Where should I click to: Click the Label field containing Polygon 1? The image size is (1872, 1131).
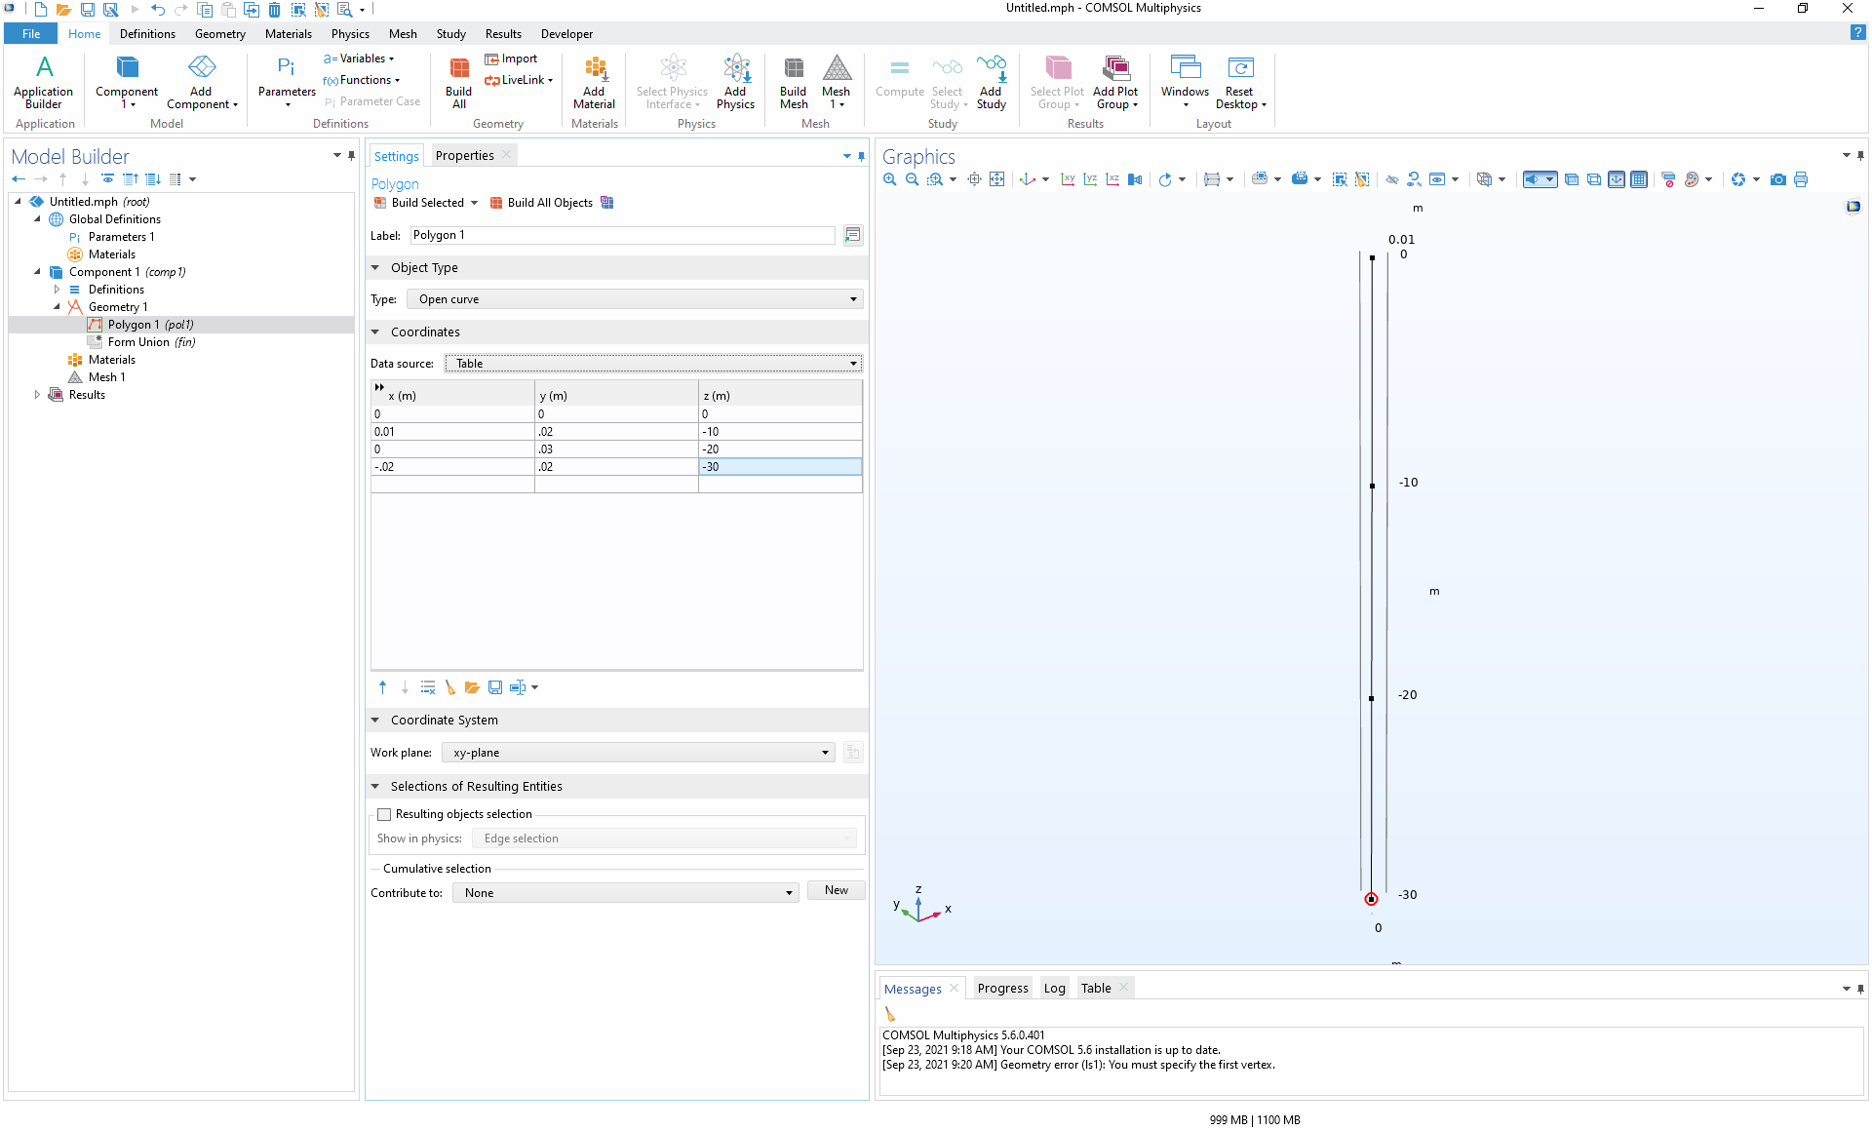coord(622,235)
